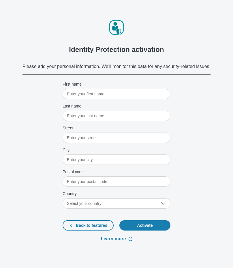Focus the "Enter your postal code" field
This screenshot has height=268, width=233.
tap(116, 182)
